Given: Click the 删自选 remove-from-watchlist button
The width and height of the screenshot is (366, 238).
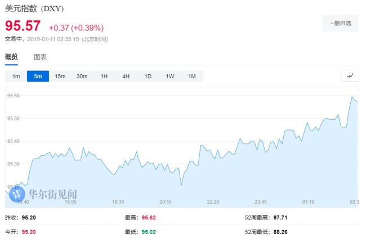Looking at the screenshot, I should tap(340, 23).
